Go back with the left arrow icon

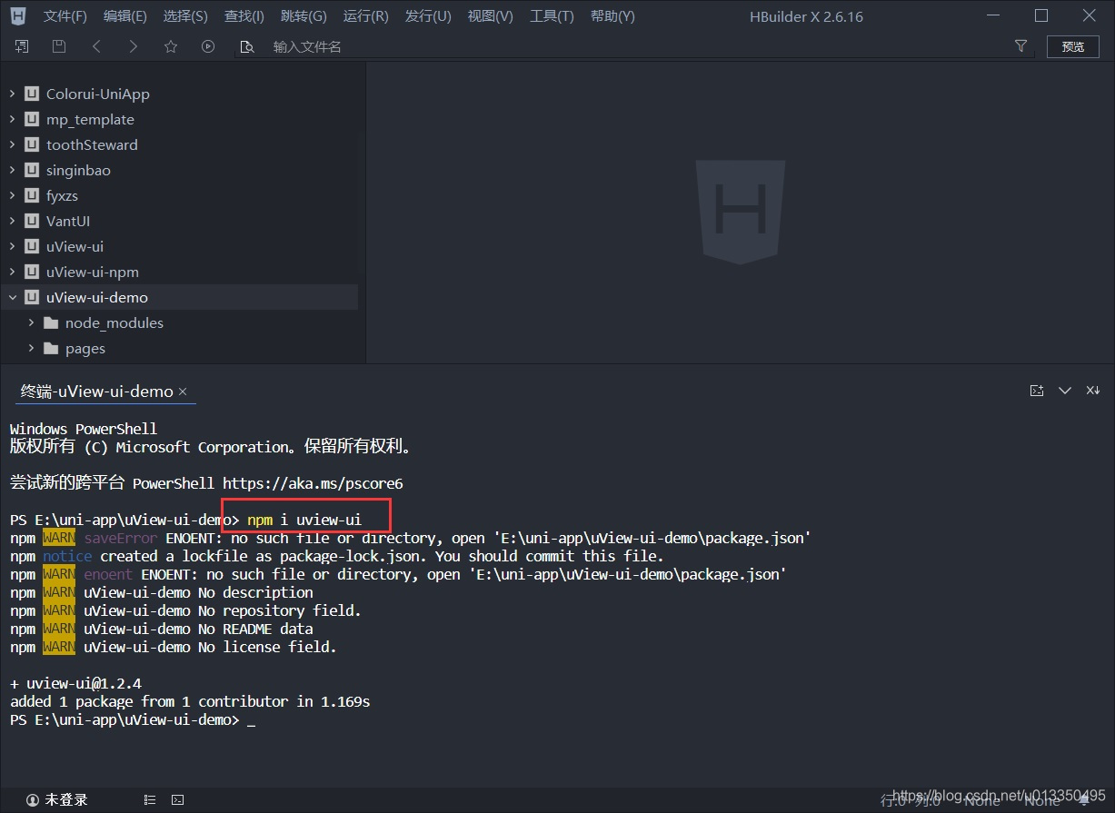click(96, 46)
